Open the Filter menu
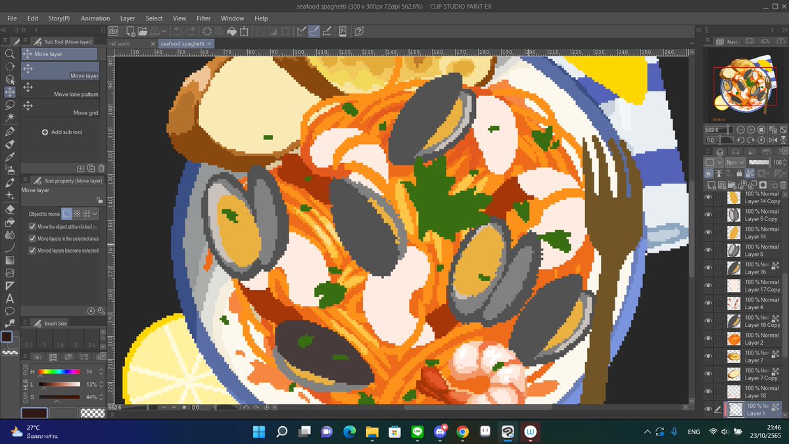This screenshot has height=444, width=789. click(204, 18)
